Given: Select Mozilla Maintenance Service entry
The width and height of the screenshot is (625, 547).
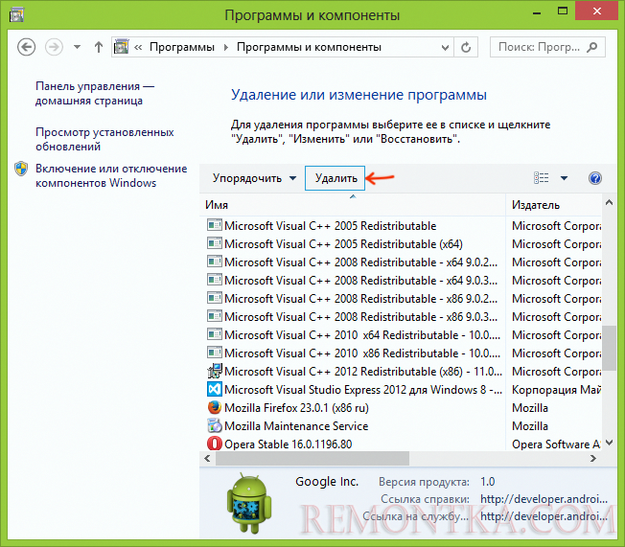Looking at the screenshot, I should point(296,426).
